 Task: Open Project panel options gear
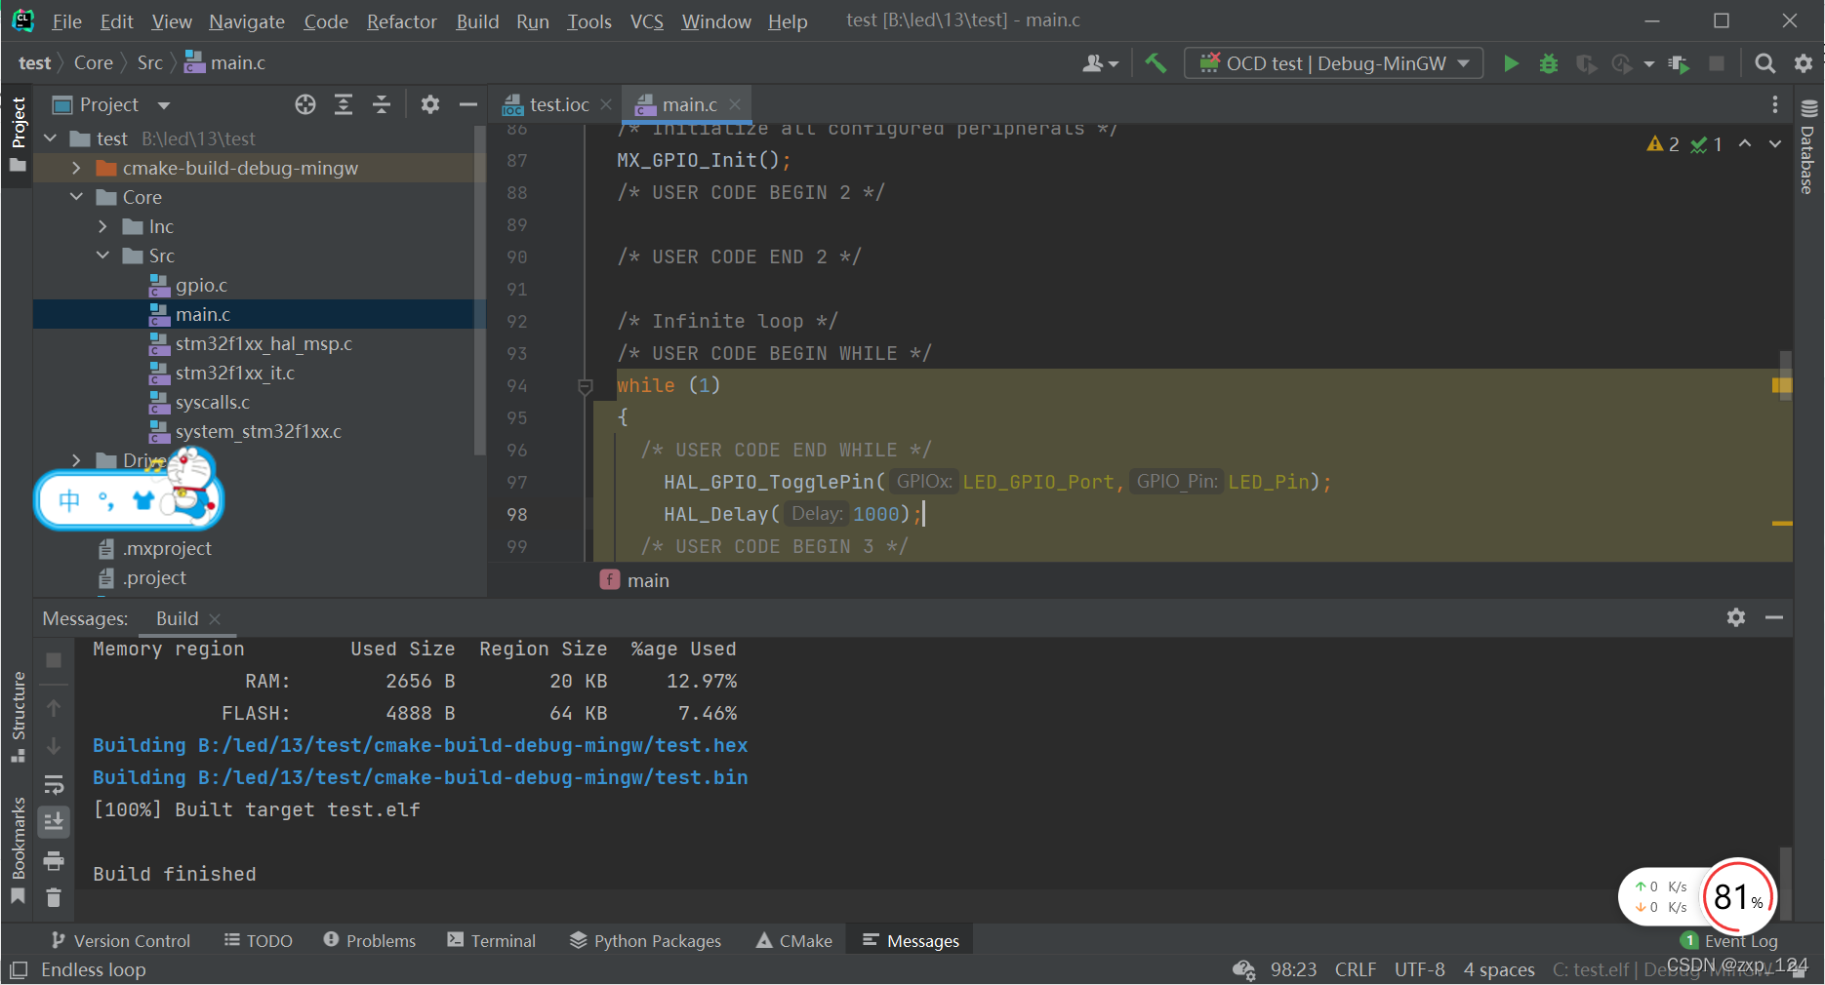click(429, 104)
